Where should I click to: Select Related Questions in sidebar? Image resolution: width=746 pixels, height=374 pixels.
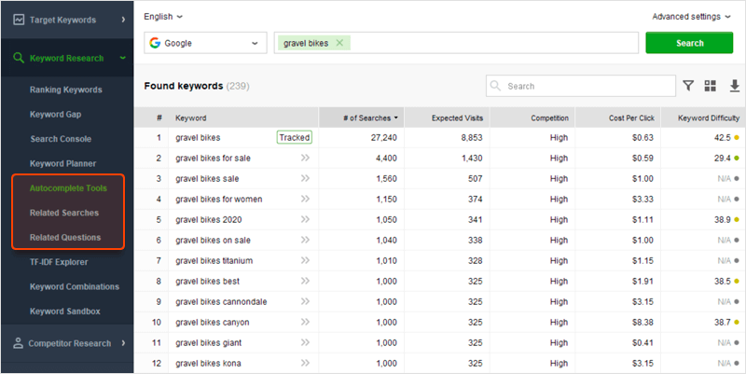pyautogui.click(x=64, y=238)
